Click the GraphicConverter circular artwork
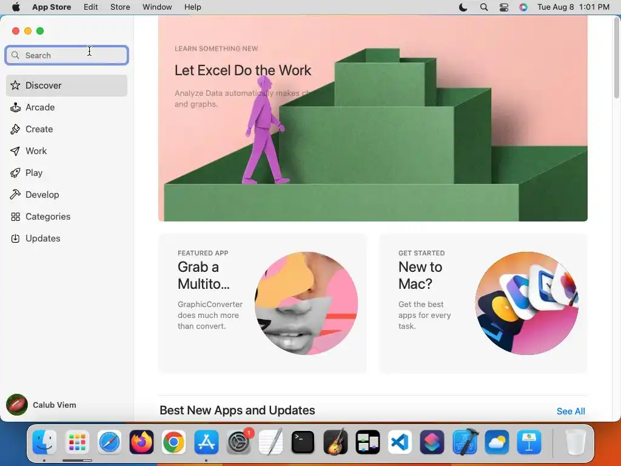This screenshot has height=466, width=621. point(306,303)
